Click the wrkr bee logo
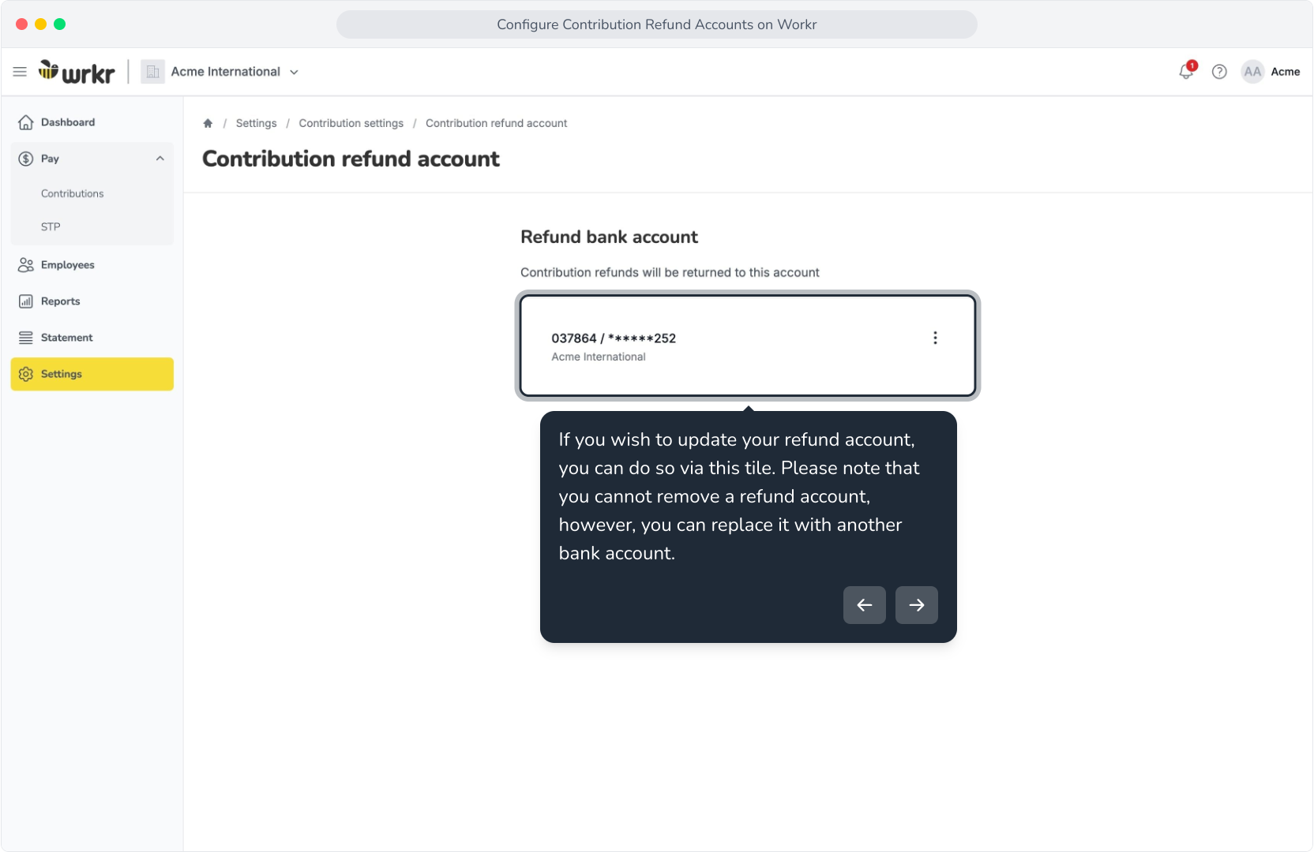 [77, 72]
